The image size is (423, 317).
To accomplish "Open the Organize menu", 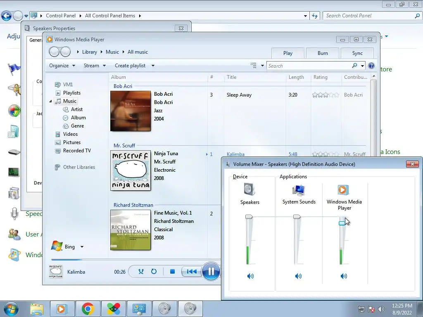I will (62, 66).
